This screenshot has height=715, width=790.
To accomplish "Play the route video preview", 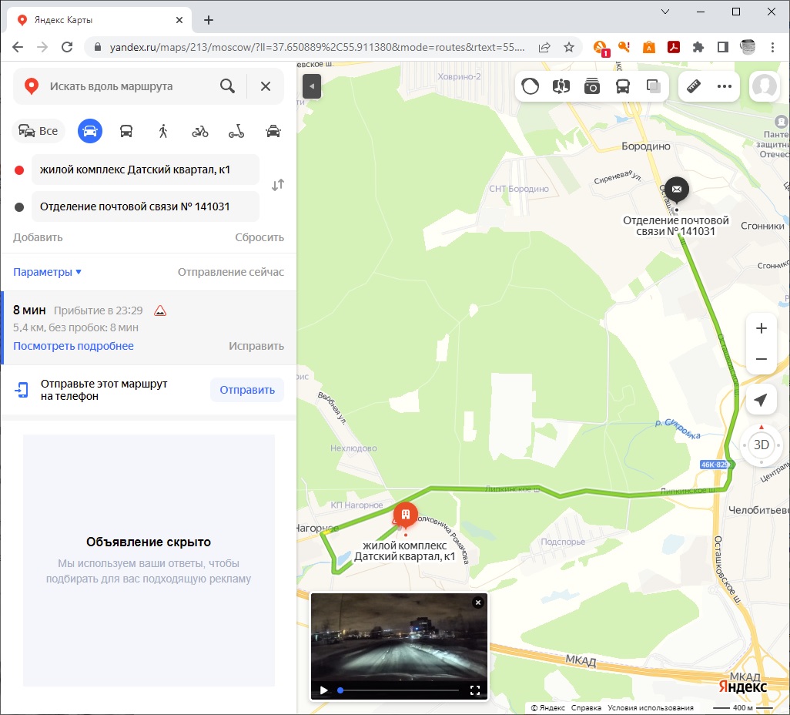I will coord(324,690).
